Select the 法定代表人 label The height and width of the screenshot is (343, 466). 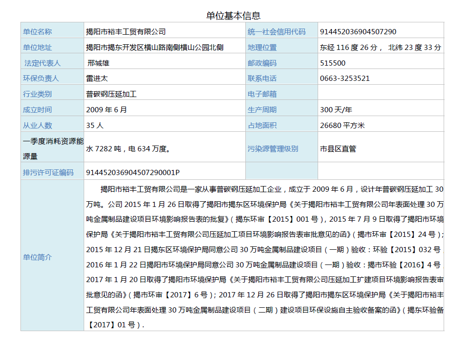42,63
